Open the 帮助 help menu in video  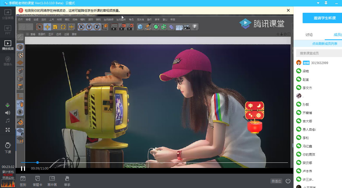tap(173, 20)
